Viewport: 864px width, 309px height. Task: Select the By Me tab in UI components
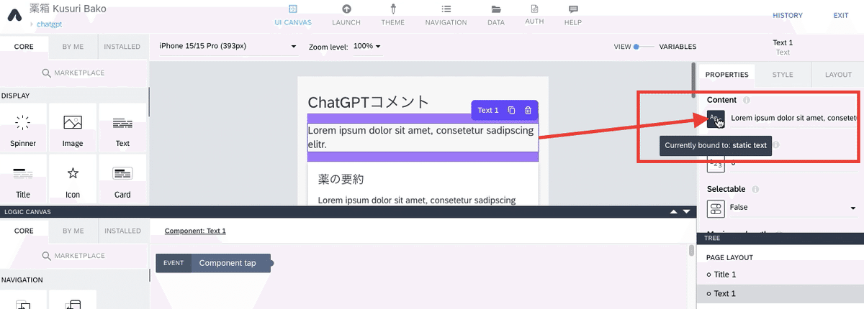73,47
